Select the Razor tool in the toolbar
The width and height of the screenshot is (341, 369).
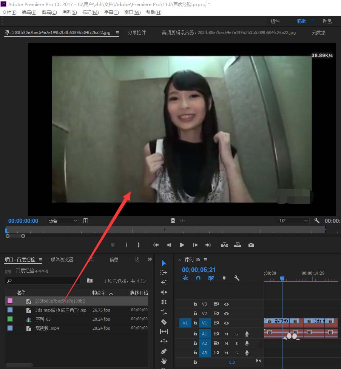pyautogui.click(x=164, y=322)
